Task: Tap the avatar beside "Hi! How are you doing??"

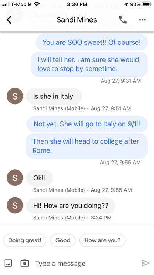Action: click(15, 206)
